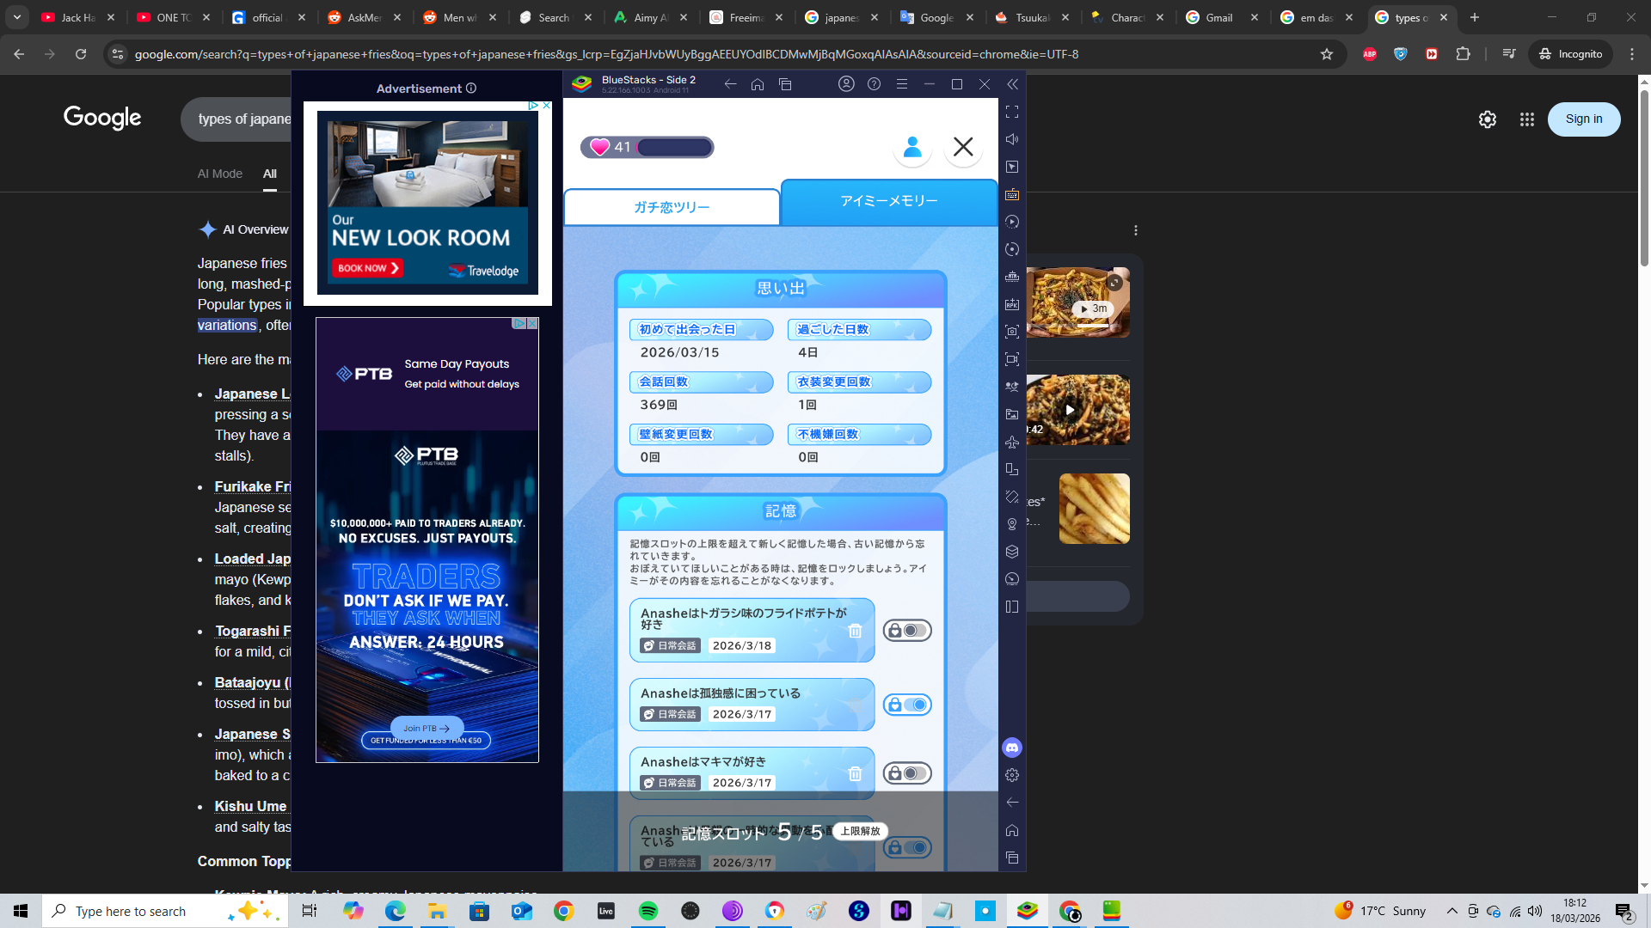Click the BlueStacks volume icon
Viewport: 1651px width, 928px height.
tap(1012, 139)
